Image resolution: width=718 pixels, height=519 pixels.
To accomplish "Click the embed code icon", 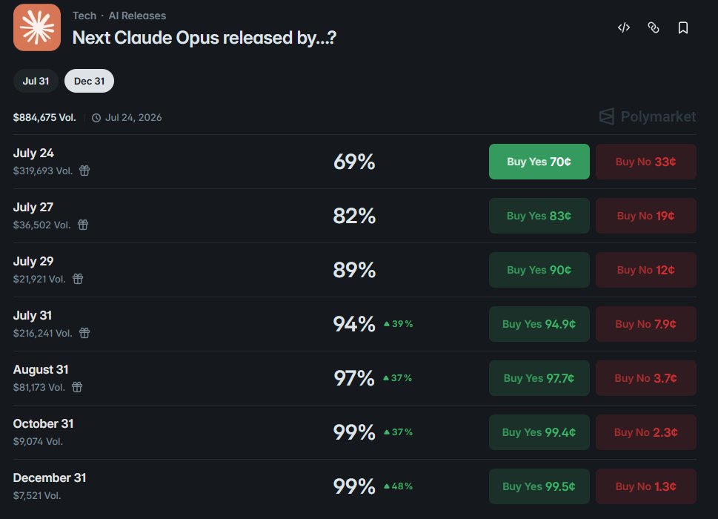I will (x=624, y=28).
